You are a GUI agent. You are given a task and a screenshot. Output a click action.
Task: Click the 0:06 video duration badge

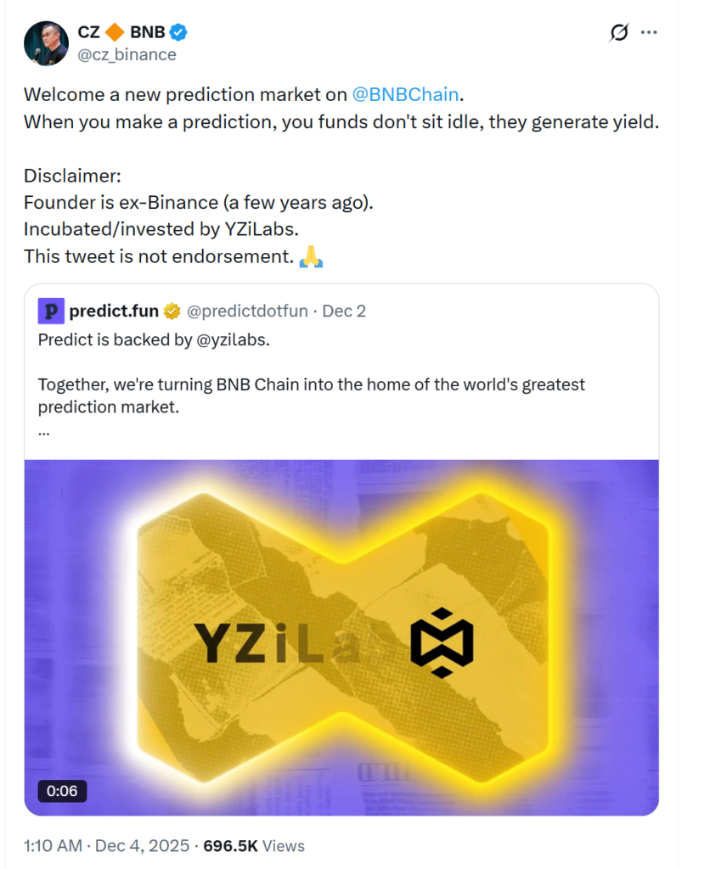pyautogui.click(x=62, y=791)
